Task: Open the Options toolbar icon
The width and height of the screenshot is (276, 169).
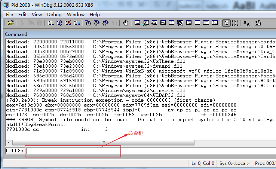Action: (x=258, y=23)
